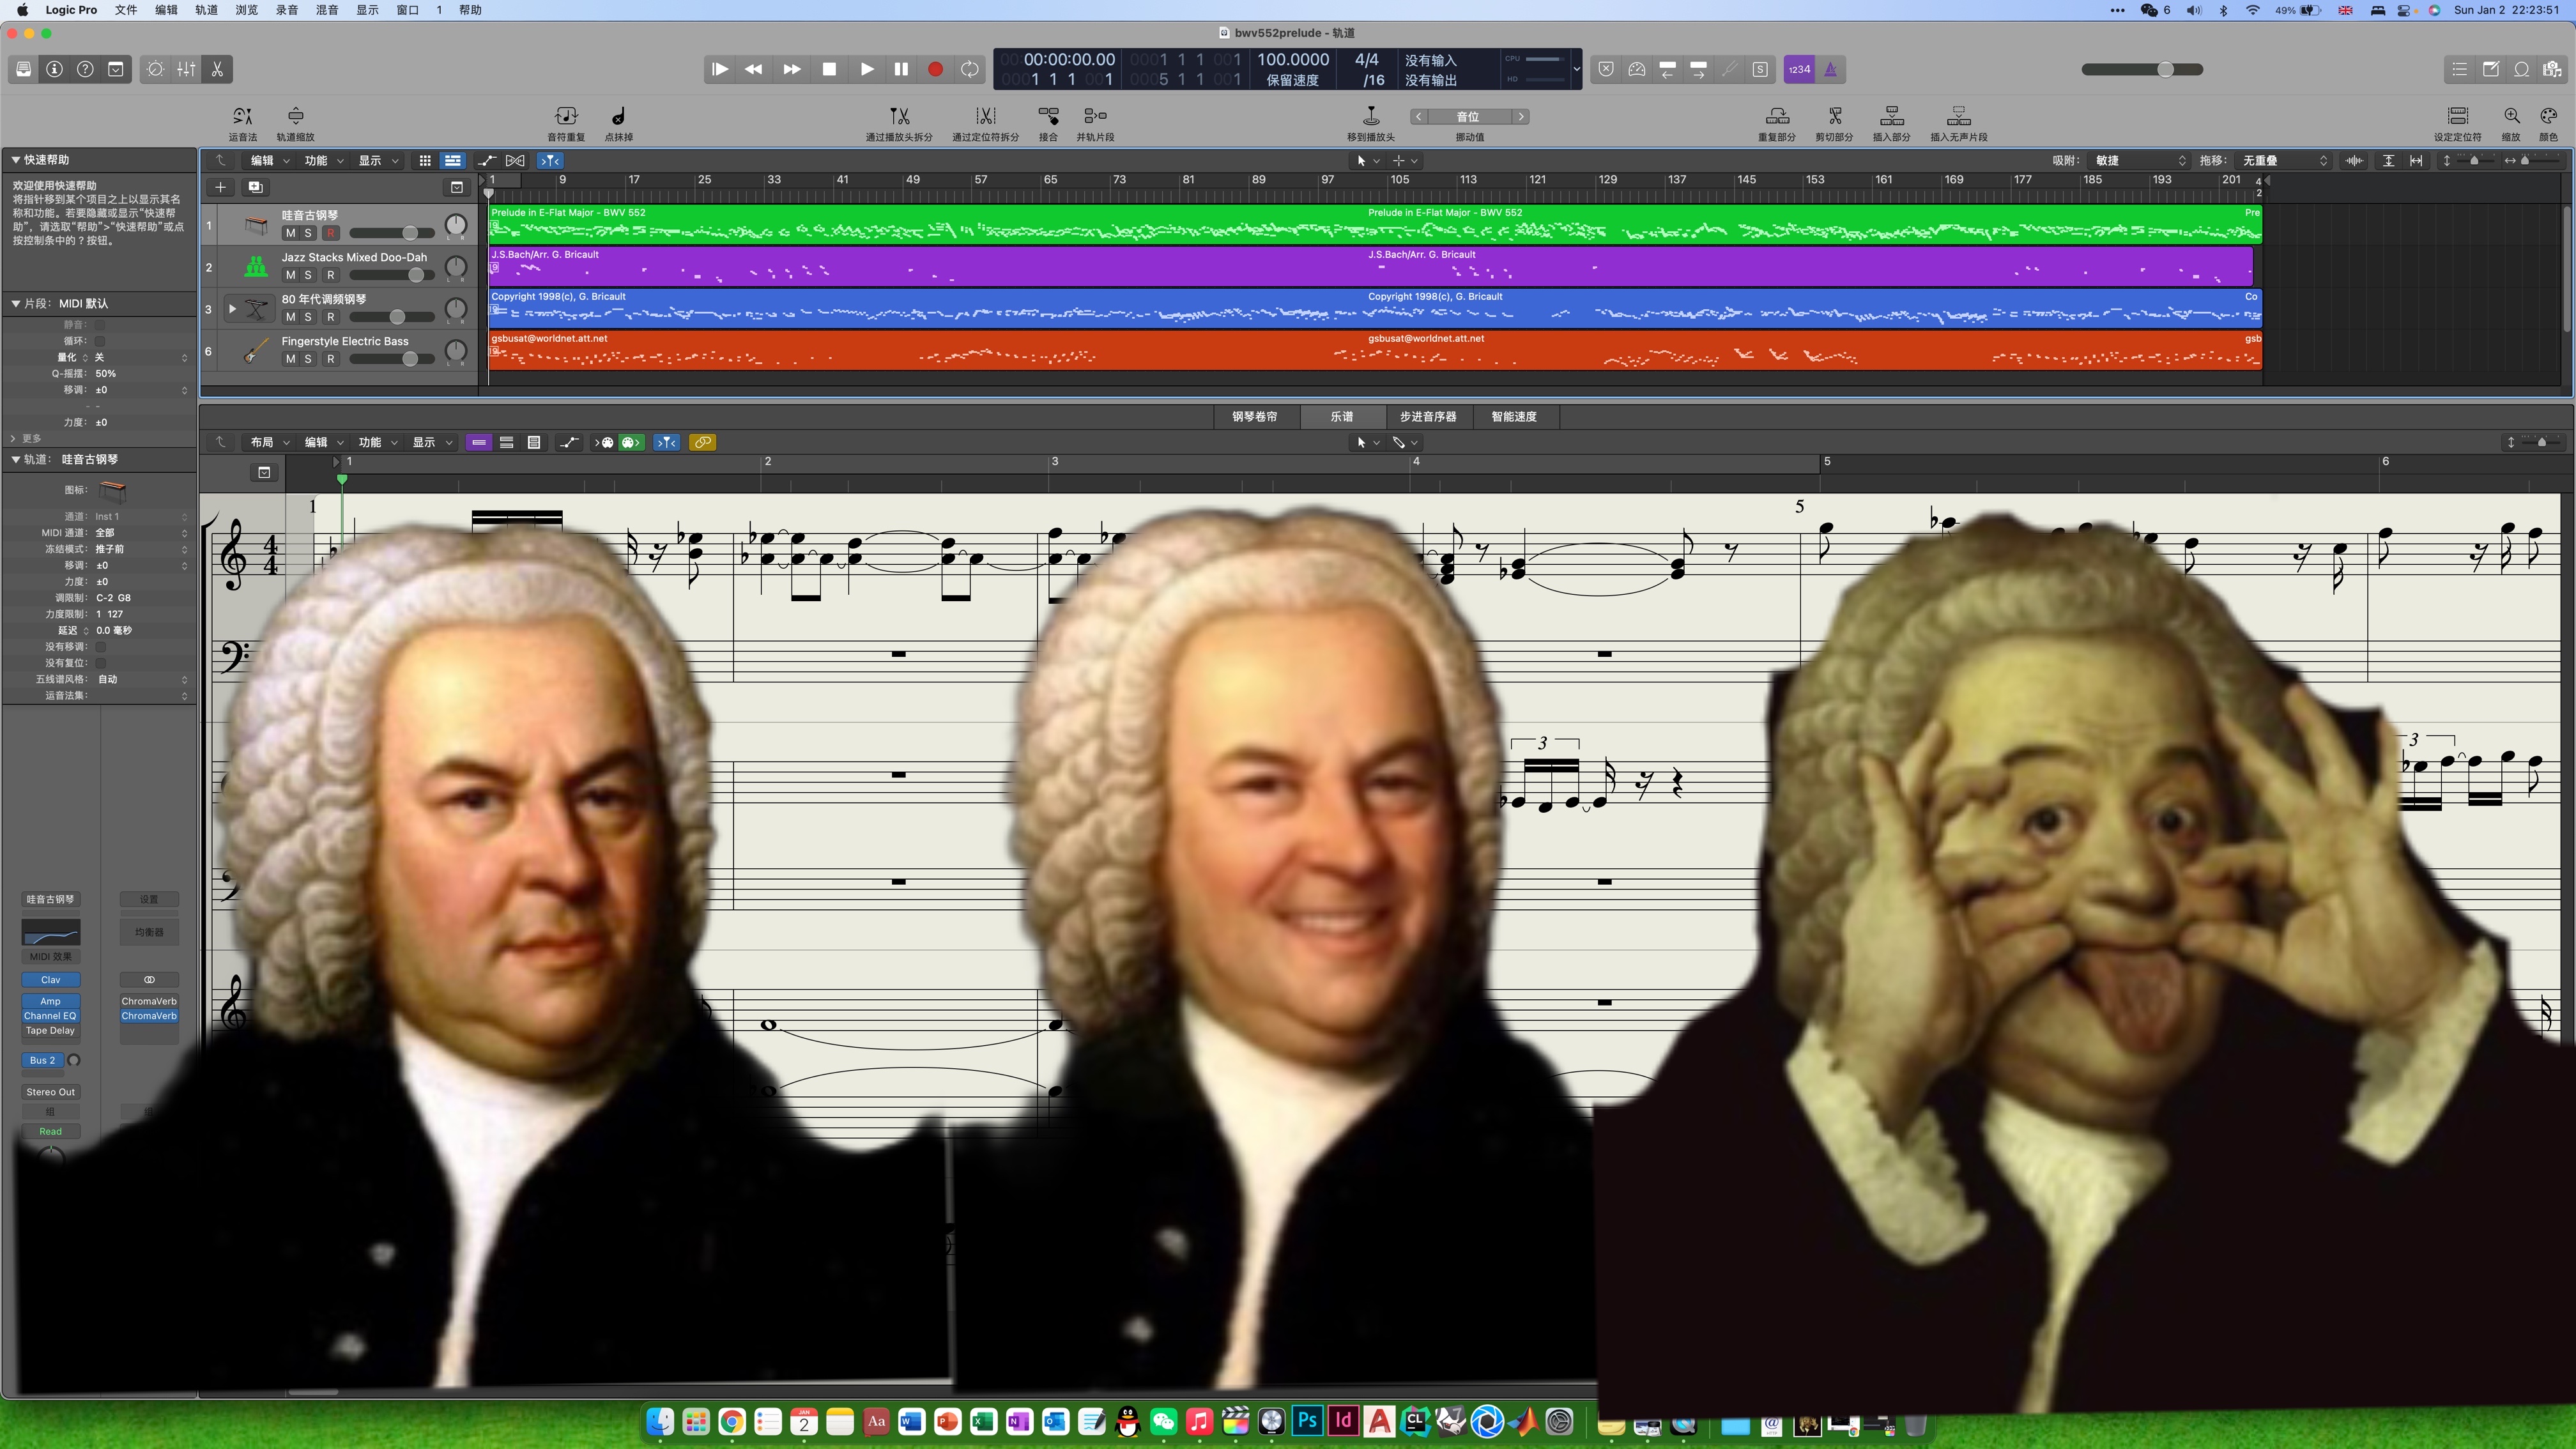2576x1449 pixels.
Task: Solo the Fingerstyle Electric Bass track
Action: (308, 359)
